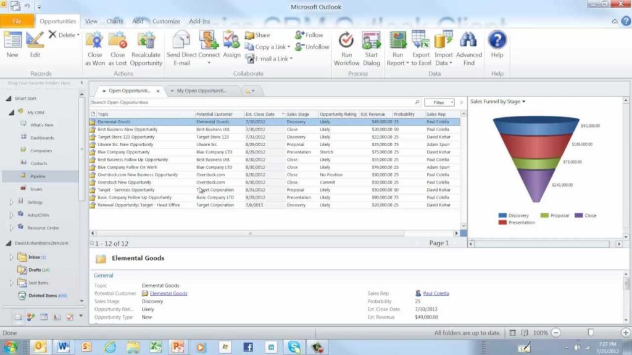This screenshot has height=355, width=632.
Task: Expand the Resource Center node
Action: [x=11, y=228]
